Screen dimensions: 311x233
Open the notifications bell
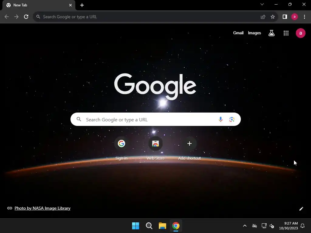(303, 226)
